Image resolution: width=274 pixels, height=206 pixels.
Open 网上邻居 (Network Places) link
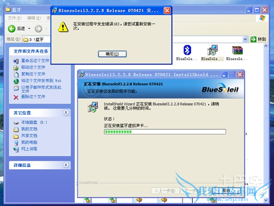(29, 149)
